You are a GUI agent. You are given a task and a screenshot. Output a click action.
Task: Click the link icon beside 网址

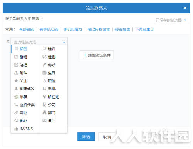click(x=16, y=113)
